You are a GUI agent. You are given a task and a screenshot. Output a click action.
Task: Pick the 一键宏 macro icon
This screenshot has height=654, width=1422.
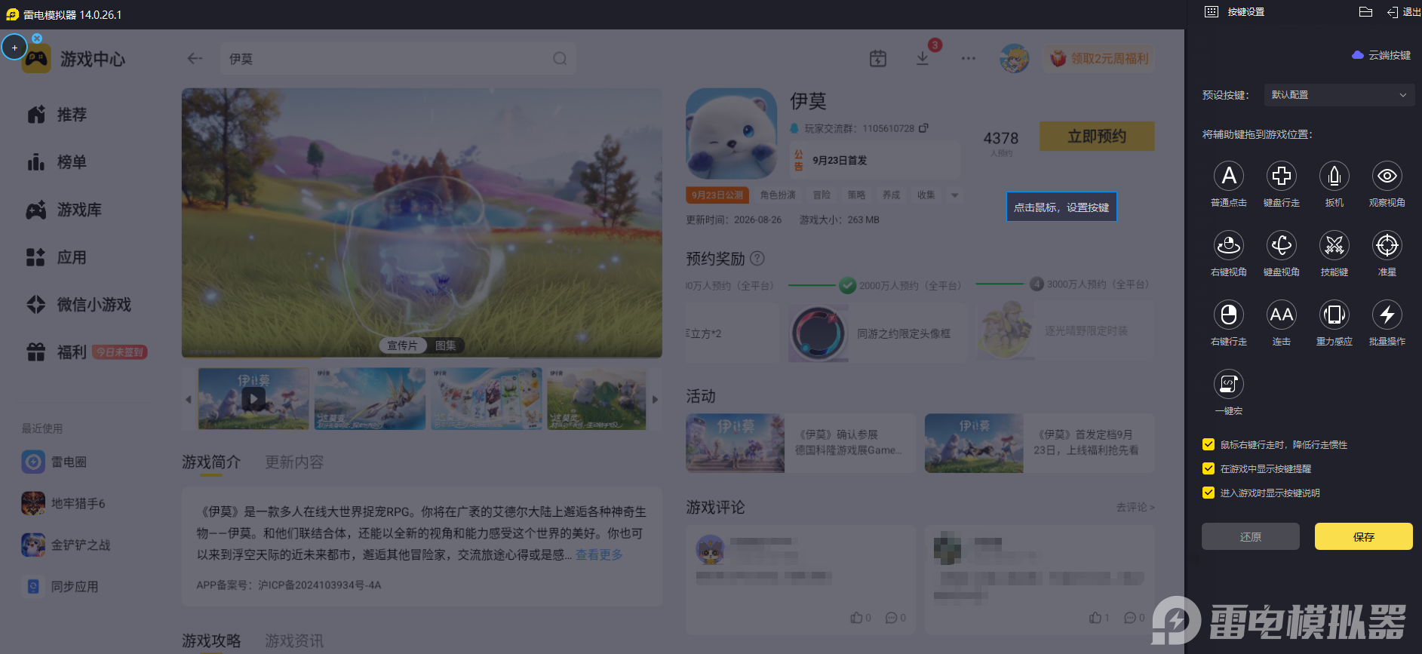point(1229,384)
